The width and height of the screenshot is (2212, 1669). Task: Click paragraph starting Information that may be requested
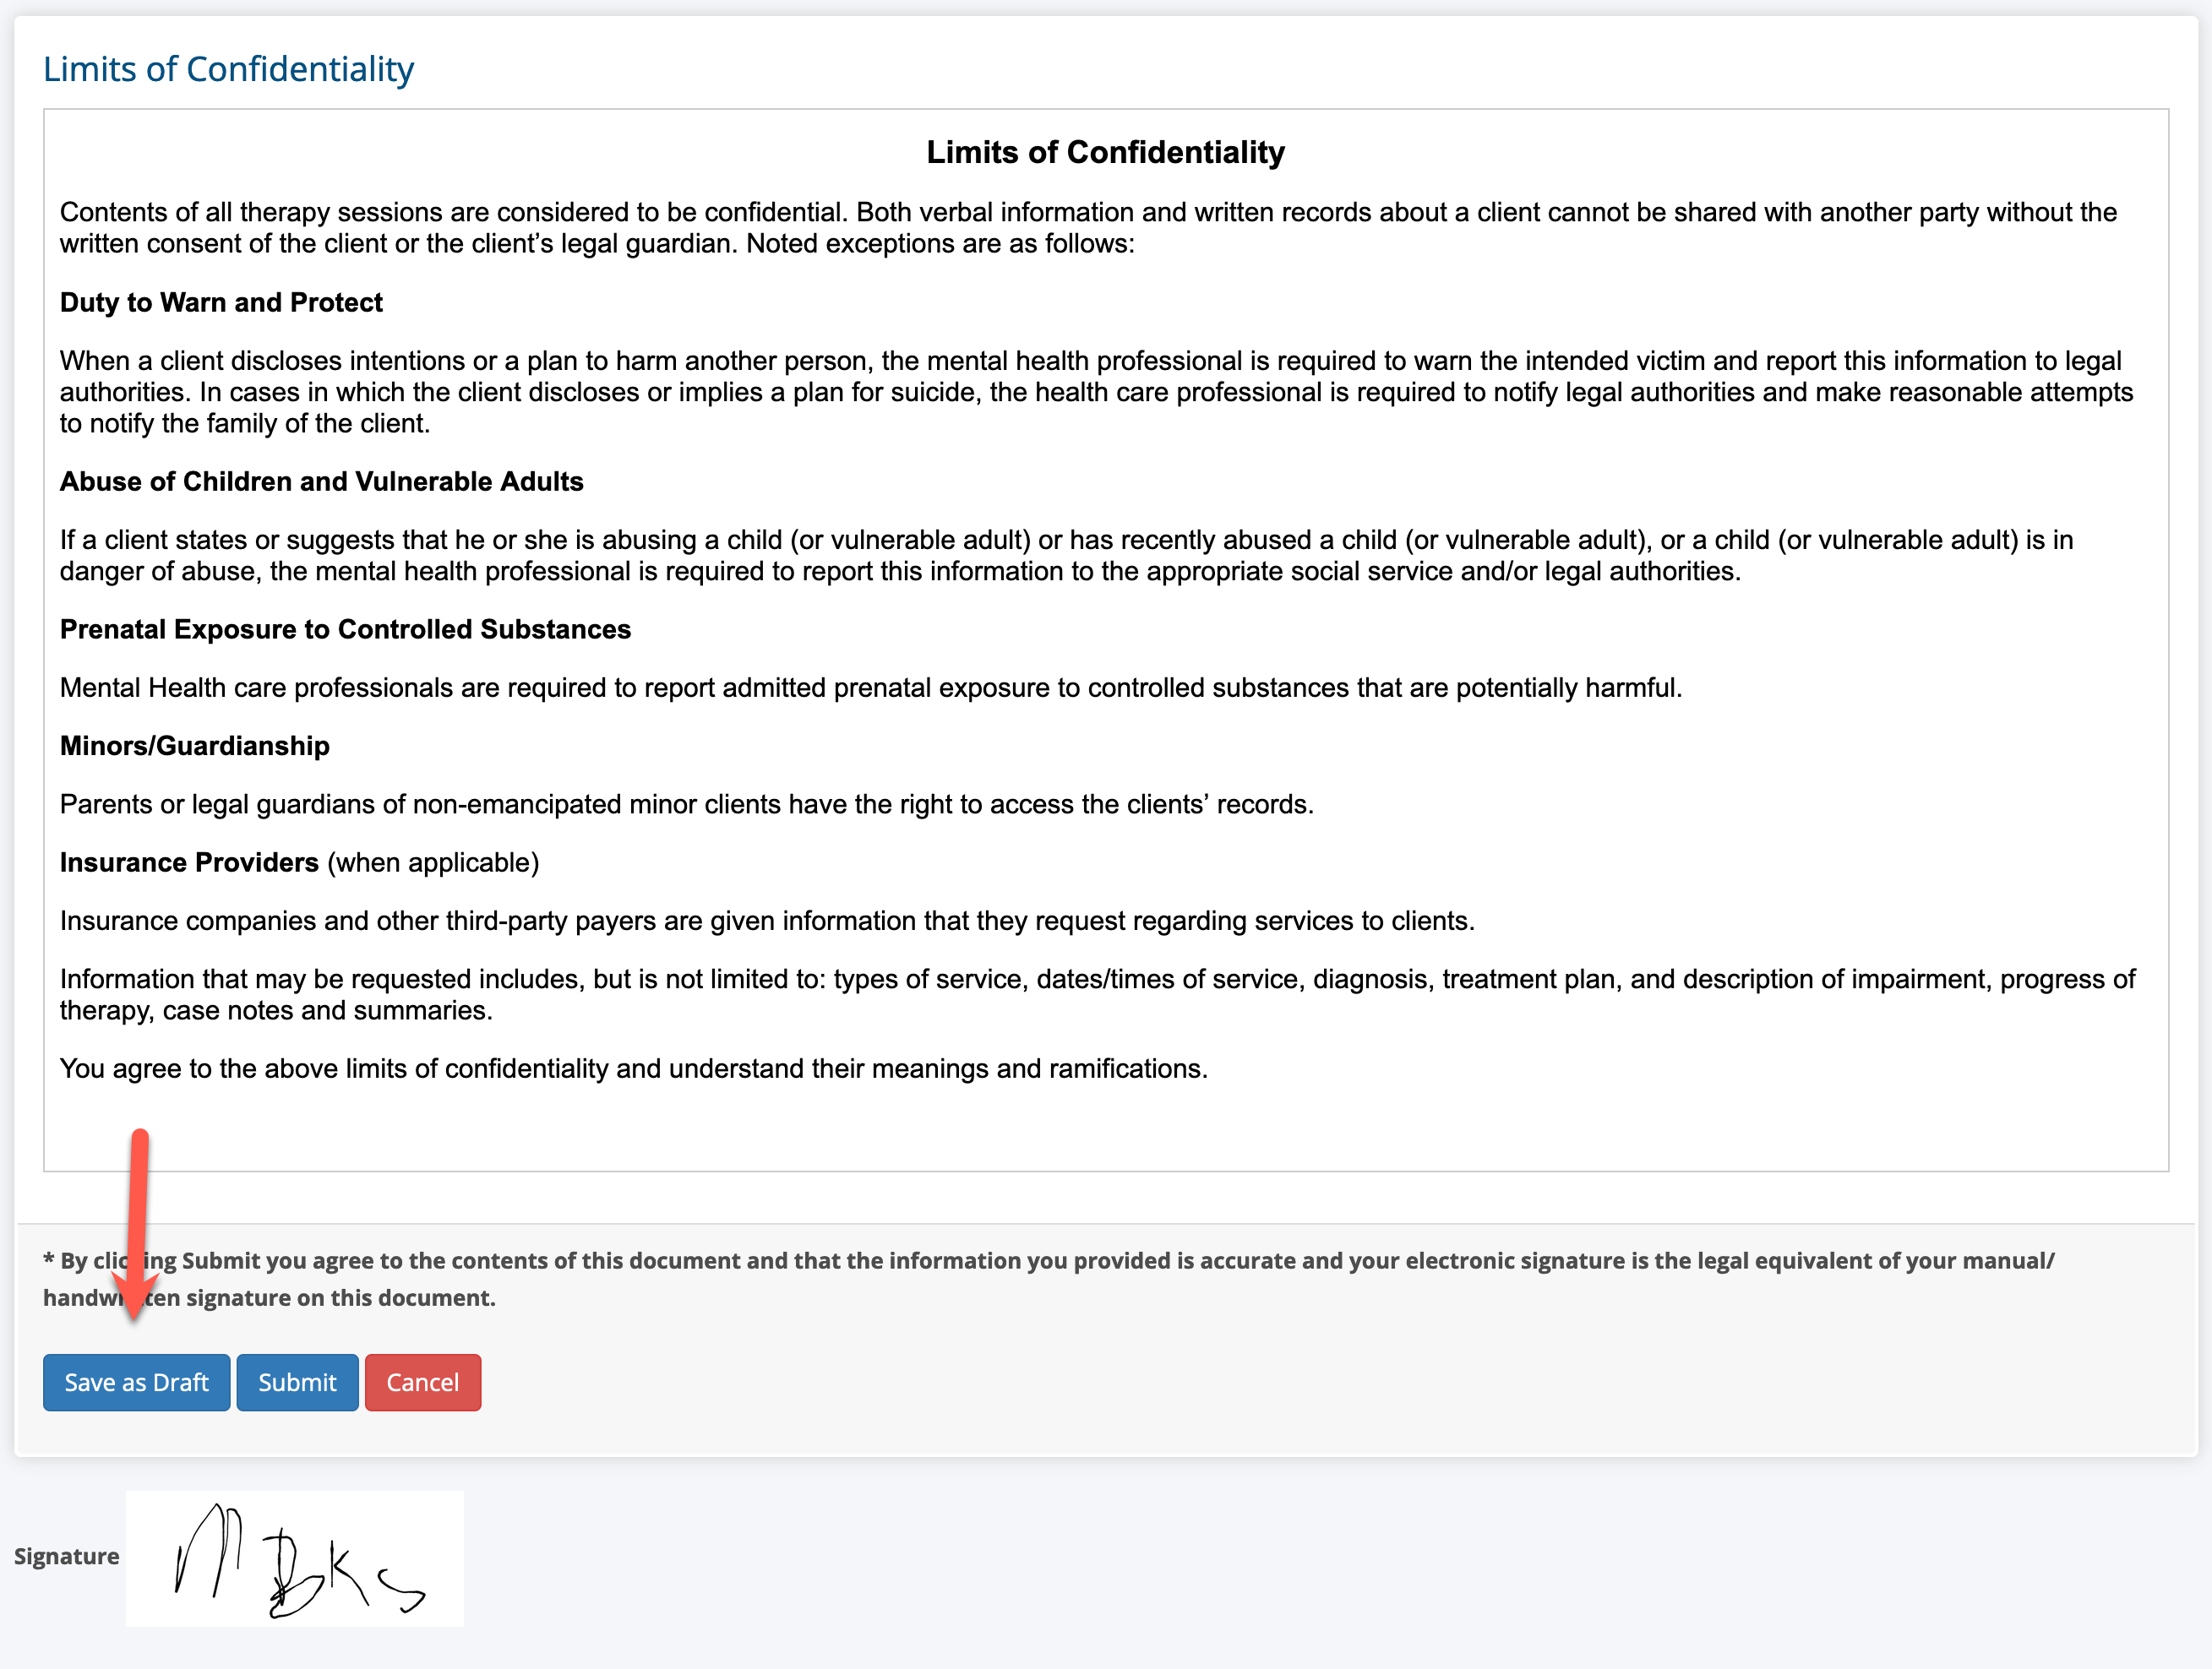(1097, 994)
